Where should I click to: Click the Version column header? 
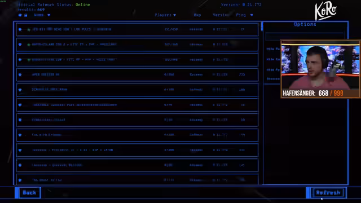(x=221, y=15)
